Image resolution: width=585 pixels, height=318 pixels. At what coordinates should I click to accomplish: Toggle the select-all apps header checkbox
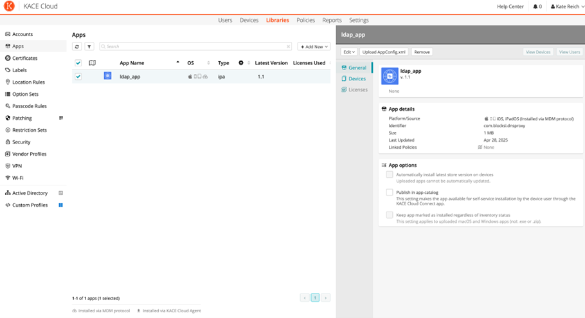click(x=78, y=63)
